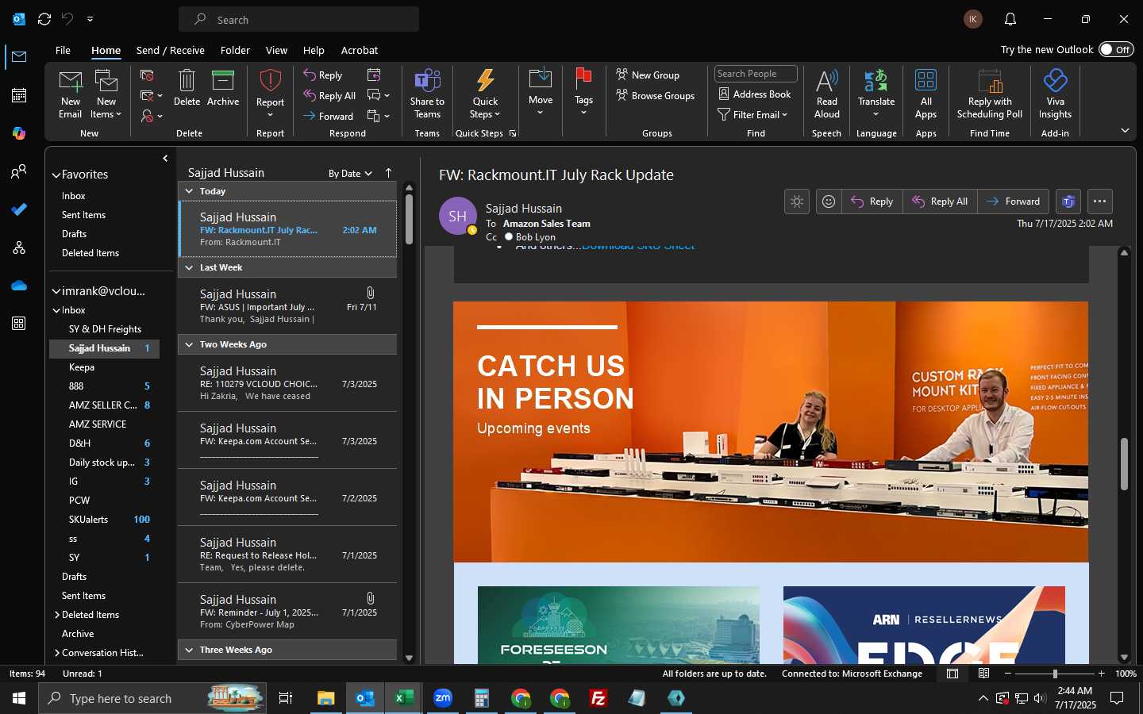Image resolution: width=1143 pixels, height=714 pixels.
Task: Open the Translate tool
Action: click(x=876, y=94)
